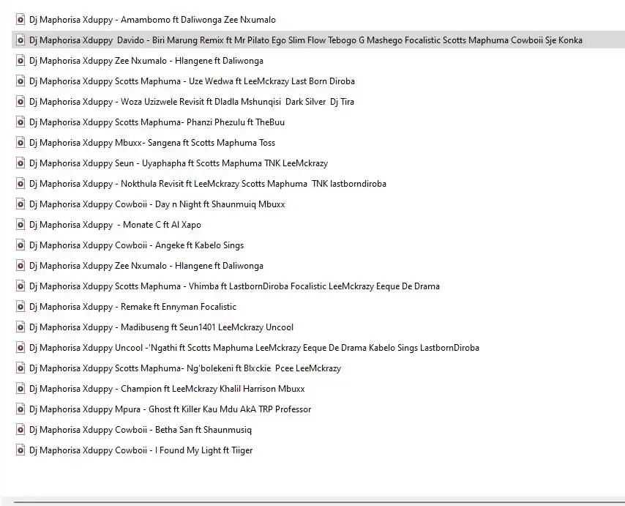Select the file icon beside Ng'bolekeni
625x506 pixels.
tap(20, 368)
